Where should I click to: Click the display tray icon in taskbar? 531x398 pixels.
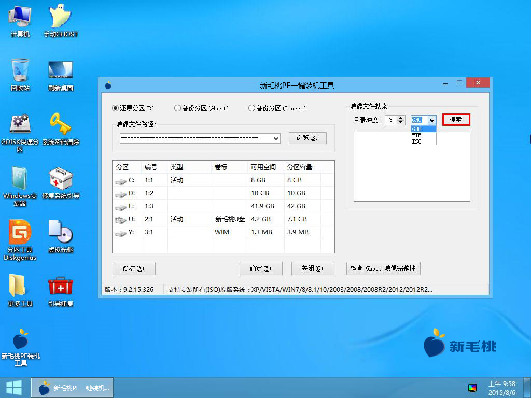pos(472,388)
